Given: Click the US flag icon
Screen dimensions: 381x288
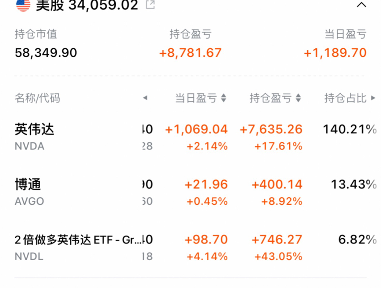Looking at the screenshot, I should (x=23, y=5).
